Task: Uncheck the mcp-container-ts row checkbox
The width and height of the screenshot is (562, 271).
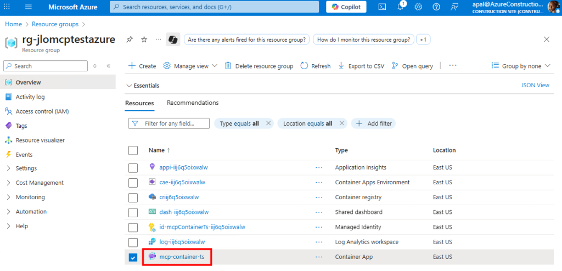Action: coord(133,257)
